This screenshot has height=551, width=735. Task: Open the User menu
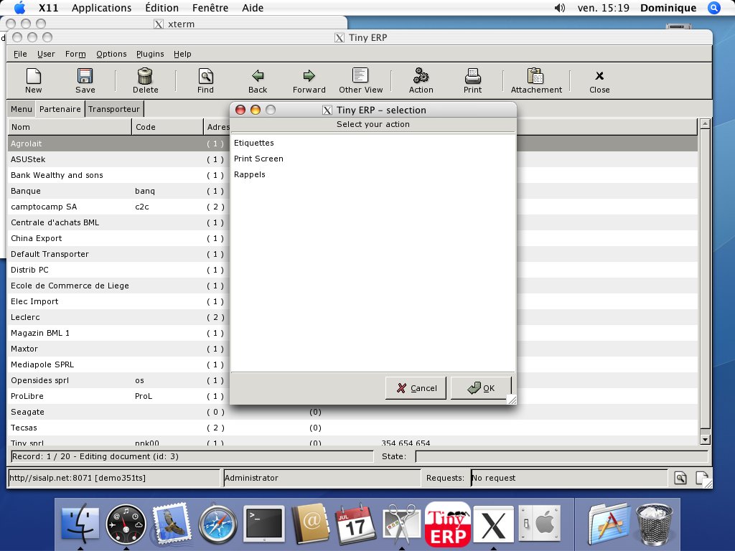[46, 54]
